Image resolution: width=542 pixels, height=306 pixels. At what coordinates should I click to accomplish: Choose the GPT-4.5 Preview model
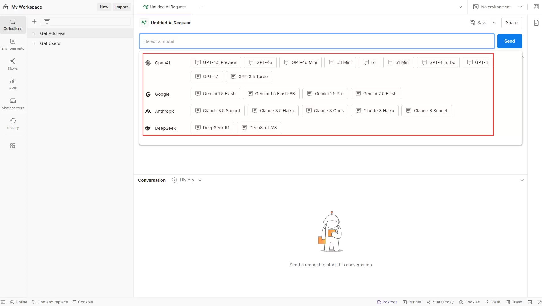point(216,62)
